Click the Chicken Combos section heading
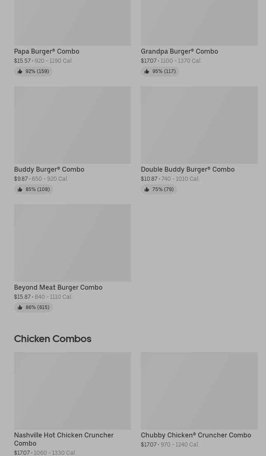Viewport: 266px width, 456px height. click(x=52, y=338)
